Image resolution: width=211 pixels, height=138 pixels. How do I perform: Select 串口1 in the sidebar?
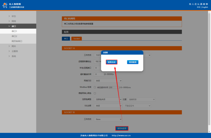tap(14, 31)
